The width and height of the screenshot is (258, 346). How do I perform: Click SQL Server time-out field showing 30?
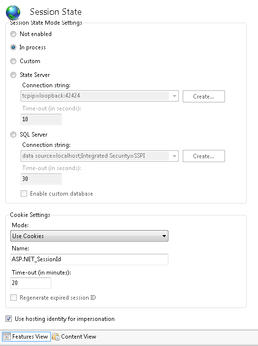pyautogui.click(x=41, y=179)
